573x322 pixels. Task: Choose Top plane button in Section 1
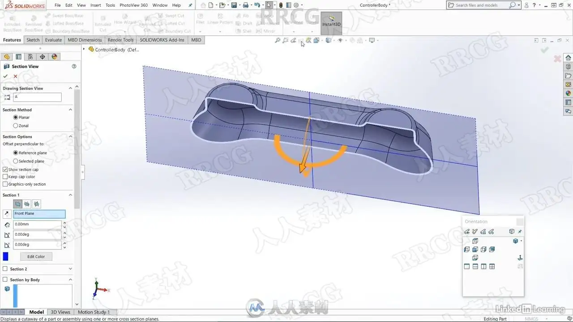[27, 204]
